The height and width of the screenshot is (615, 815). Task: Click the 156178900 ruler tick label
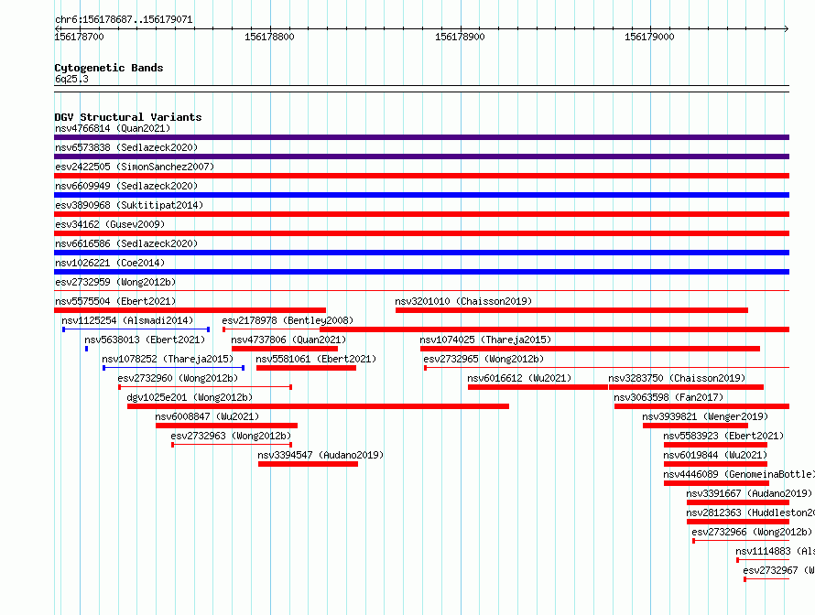click(x=460, y=37)
